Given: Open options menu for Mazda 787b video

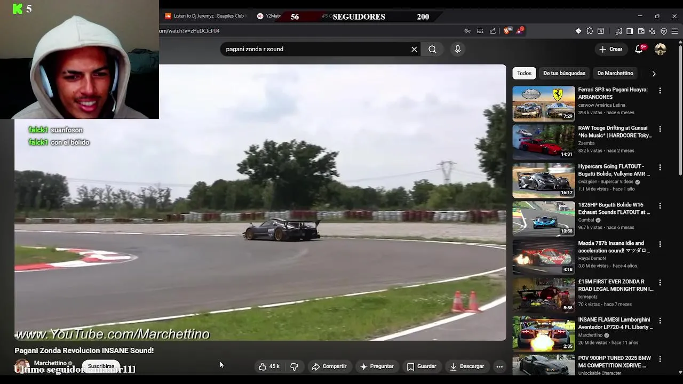Looking at the screenshot, I should 660,244.
